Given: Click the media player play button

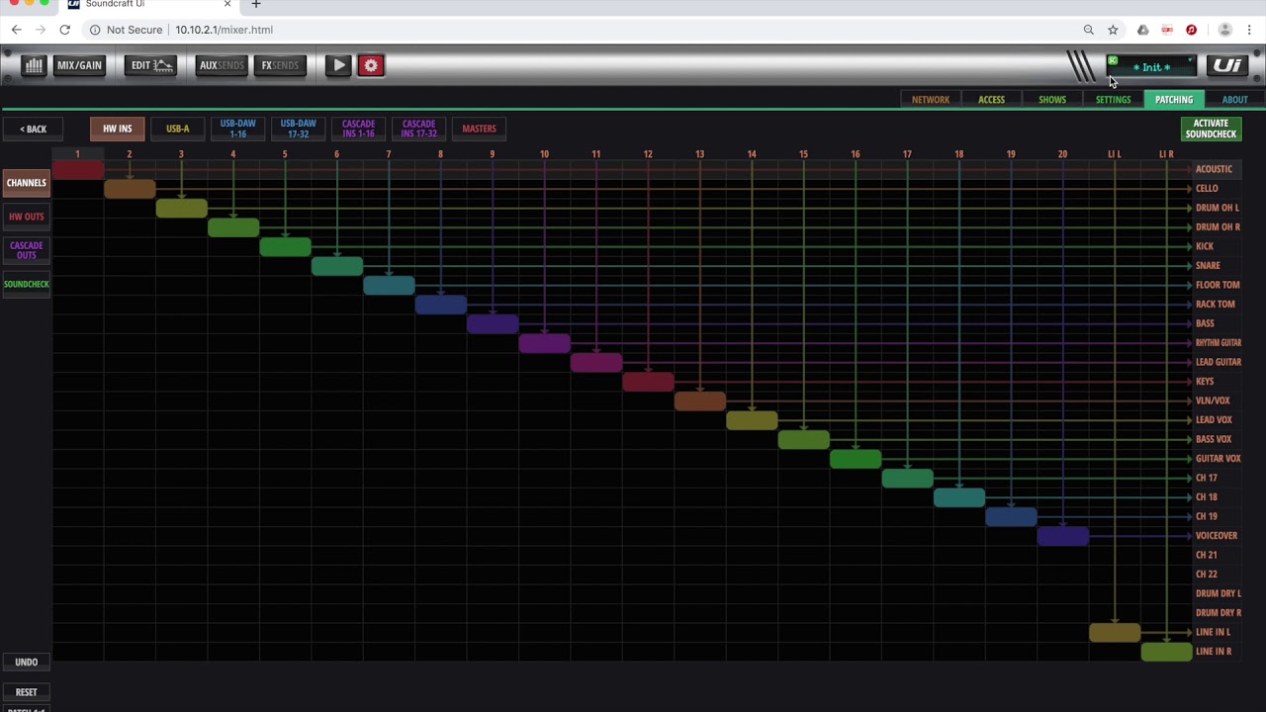Looking at the screenshot, I should tap(338, 65).
